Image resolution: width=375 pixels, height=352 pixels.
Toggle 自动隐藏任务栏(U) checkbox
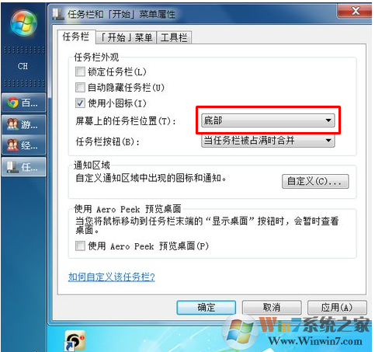[80, 88]
